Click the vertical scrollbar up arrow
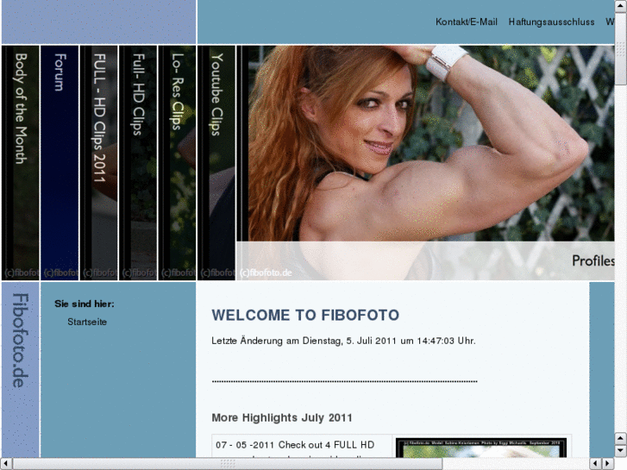Image resolution: width=627 pixels, height=470 pixels. tap(621, 5)
